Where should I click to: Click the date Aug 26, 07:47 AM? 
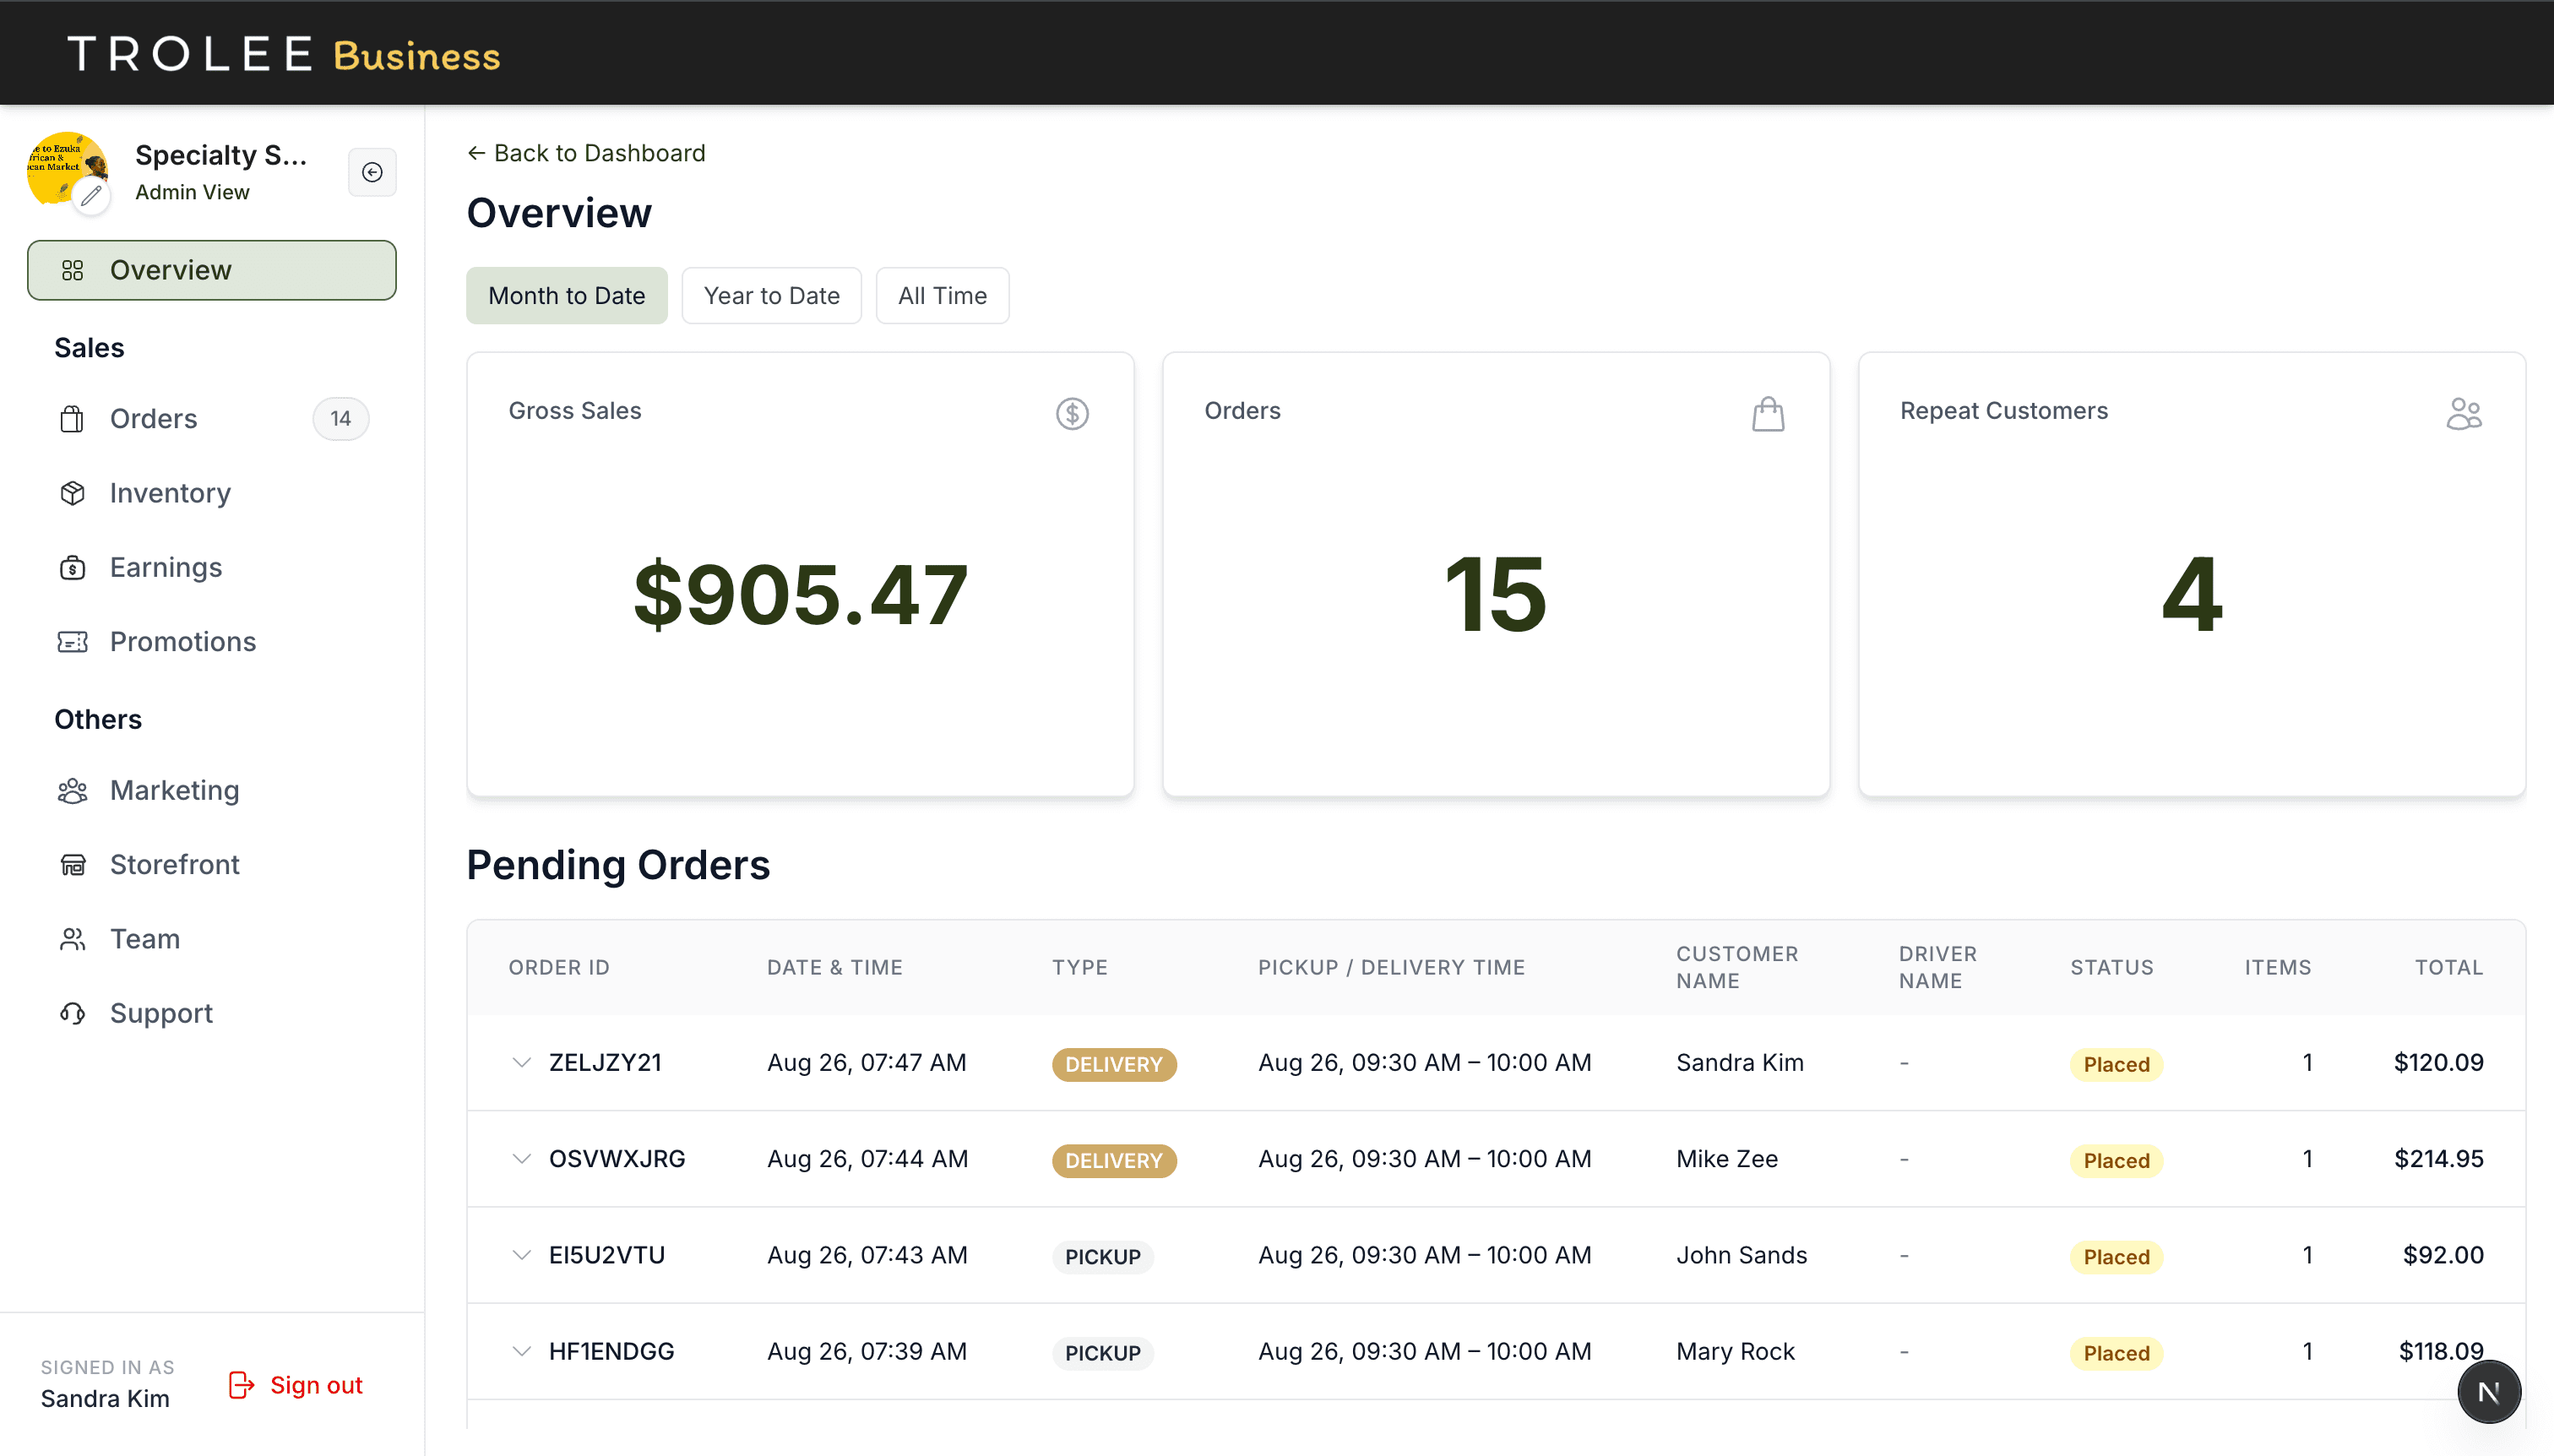point(867,1063)
